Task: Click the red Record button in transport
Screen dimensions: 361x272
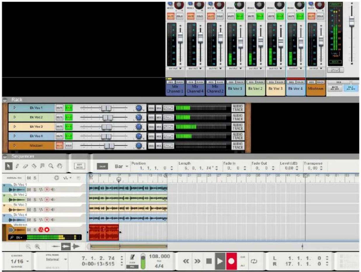Action: click(231, 261)
